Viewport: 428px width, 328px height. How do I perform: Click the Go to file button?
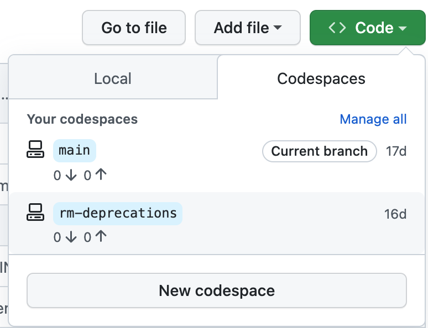[134, 28]
